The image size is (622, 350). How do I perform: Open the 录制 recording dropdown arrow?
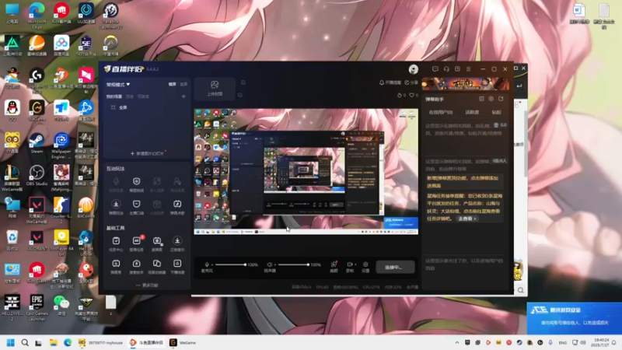[355, 264]
